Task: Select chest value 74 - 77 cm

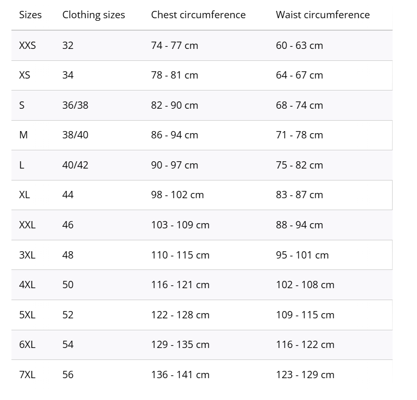Action: coord(174,45)
